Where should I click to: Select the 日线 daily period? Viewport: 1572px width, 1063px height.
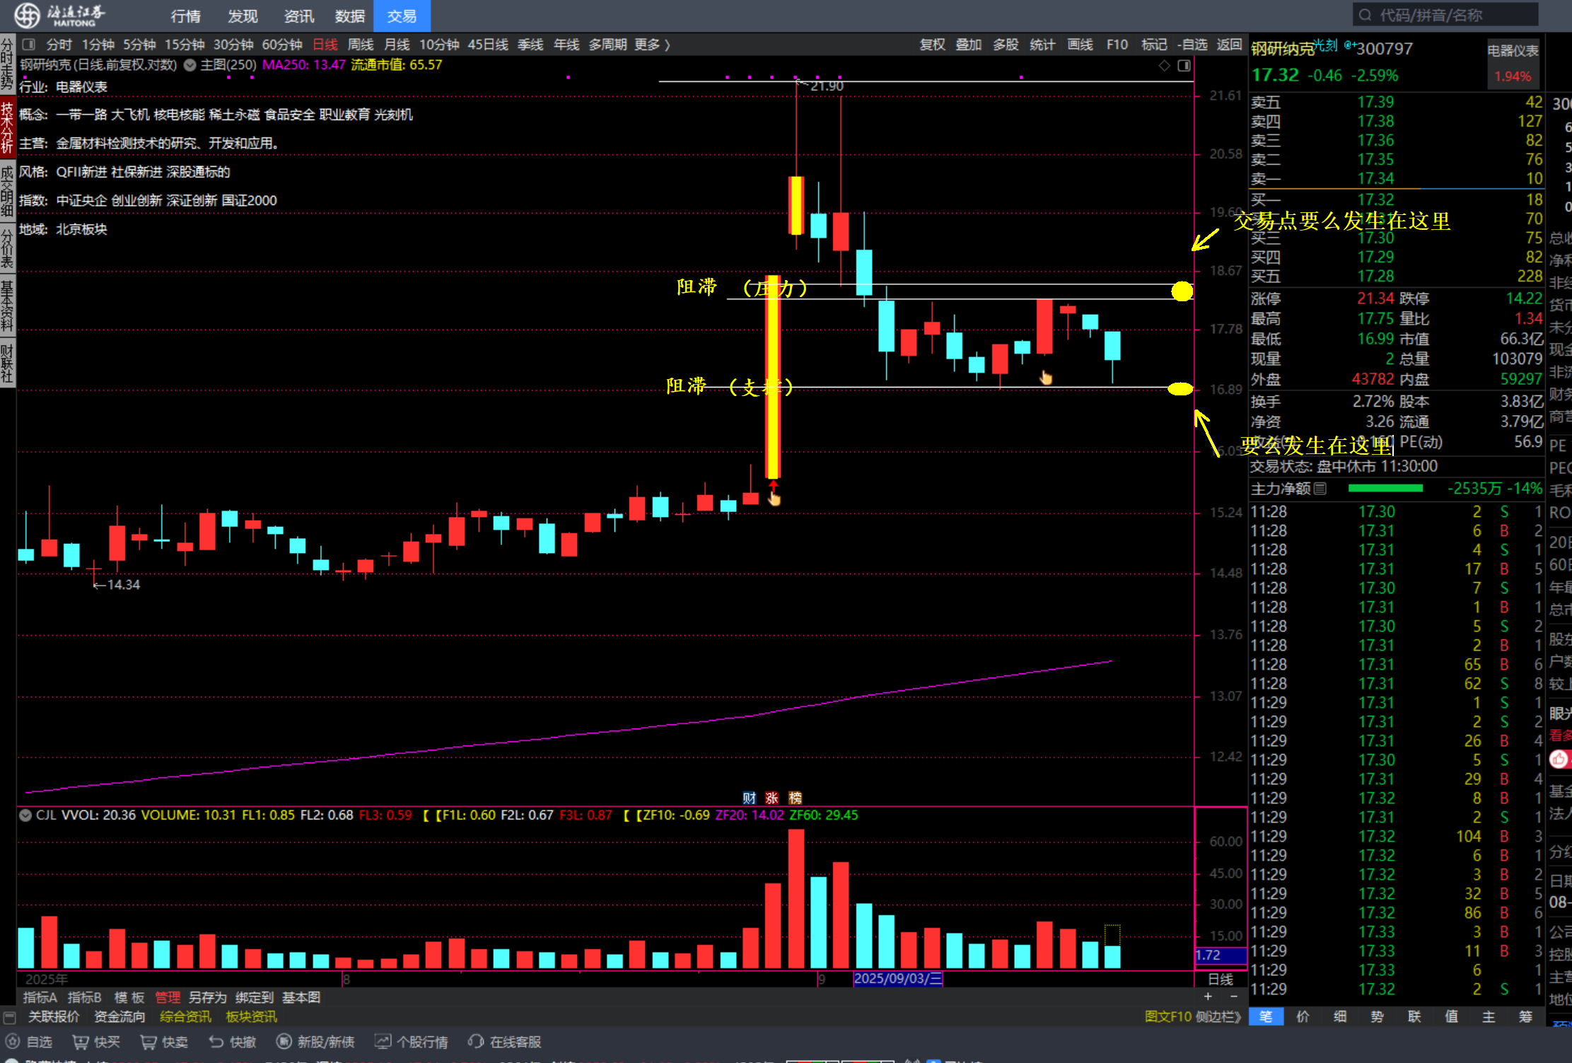325,45
